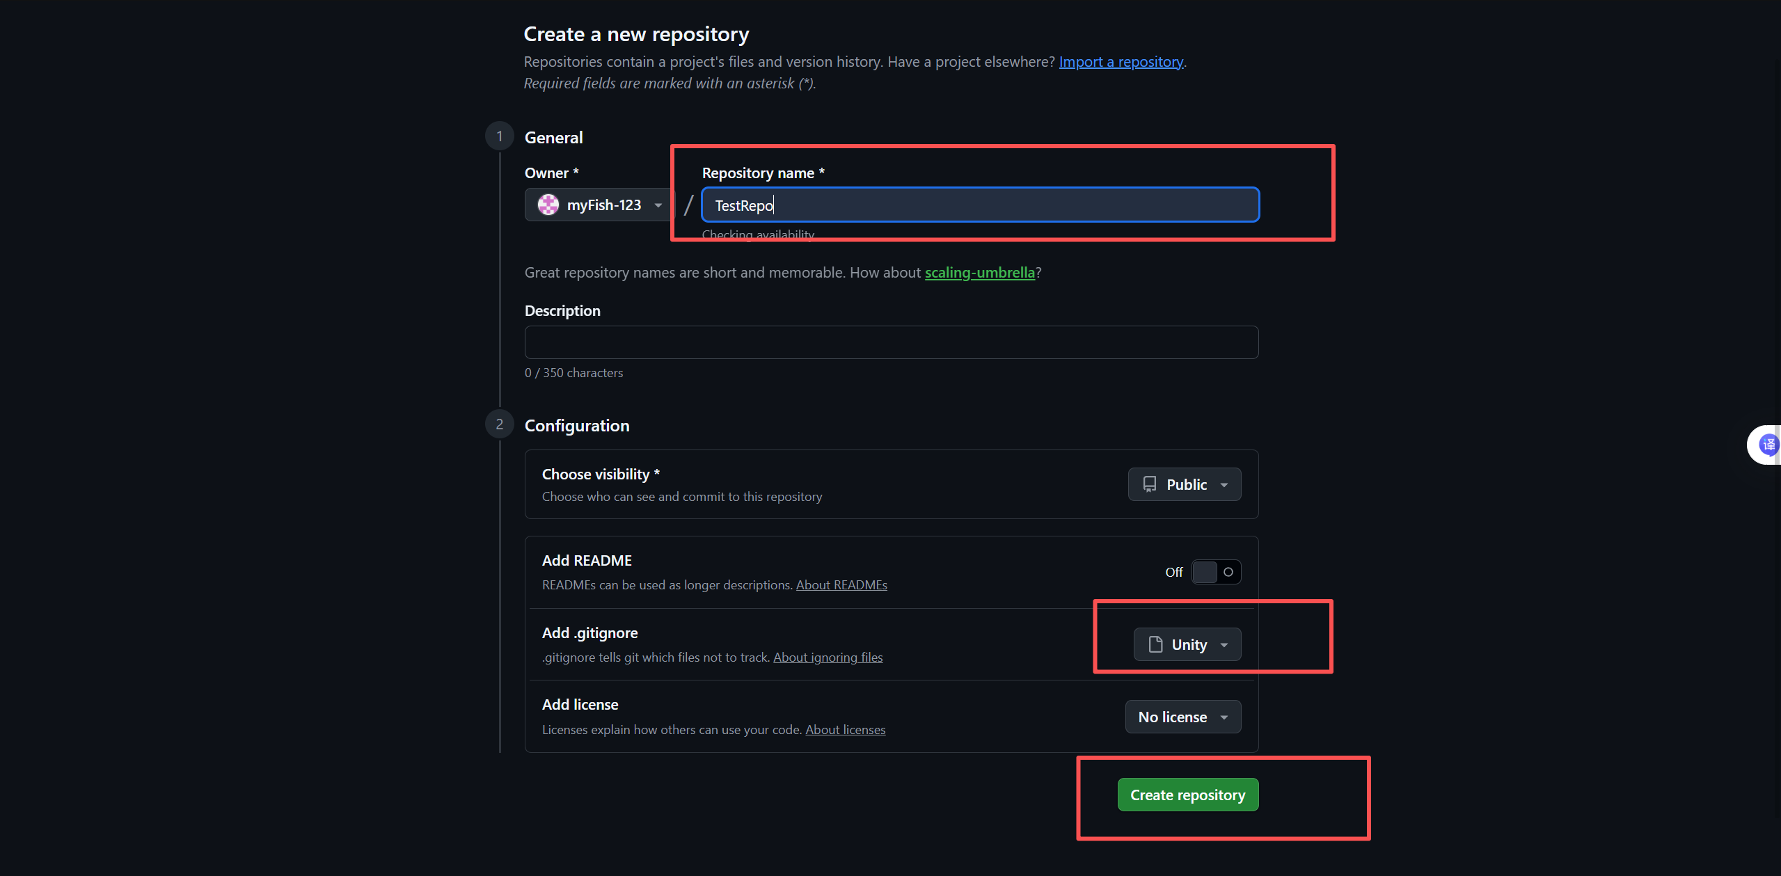Click the 'Create a new repository' heading
Image resolution: width=1781 pixels, height=876 pixels.
(x=637, y=34)
